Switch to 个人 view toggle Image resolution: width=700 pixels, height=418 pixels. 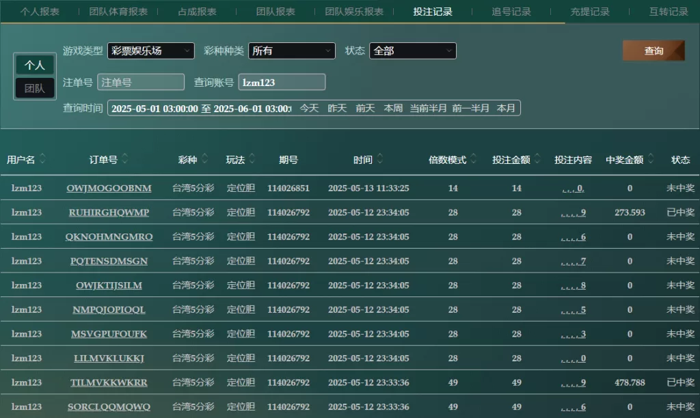pyautogui.click(x=35, y=65)
